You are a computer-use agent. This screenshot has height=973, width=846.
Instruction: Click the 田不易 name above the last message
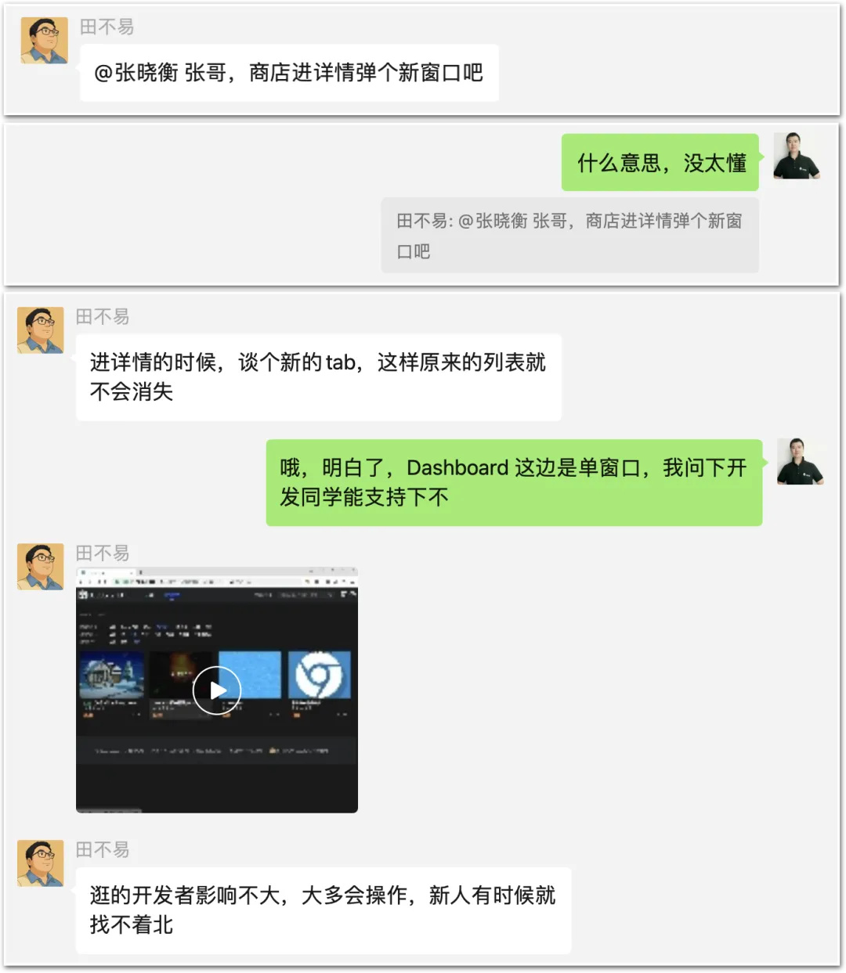(x=103, y=850)
